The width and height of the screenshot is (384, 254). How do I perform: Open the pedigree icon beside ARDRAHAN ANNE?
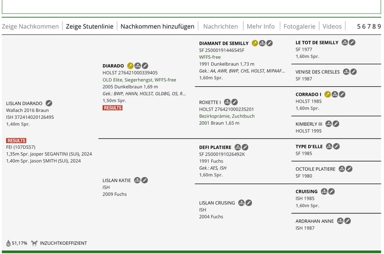coord(340,221)
